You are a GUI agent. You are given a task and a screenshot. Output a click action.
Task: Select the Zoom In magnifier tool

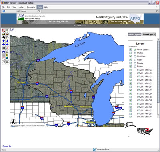coord(4,30)
